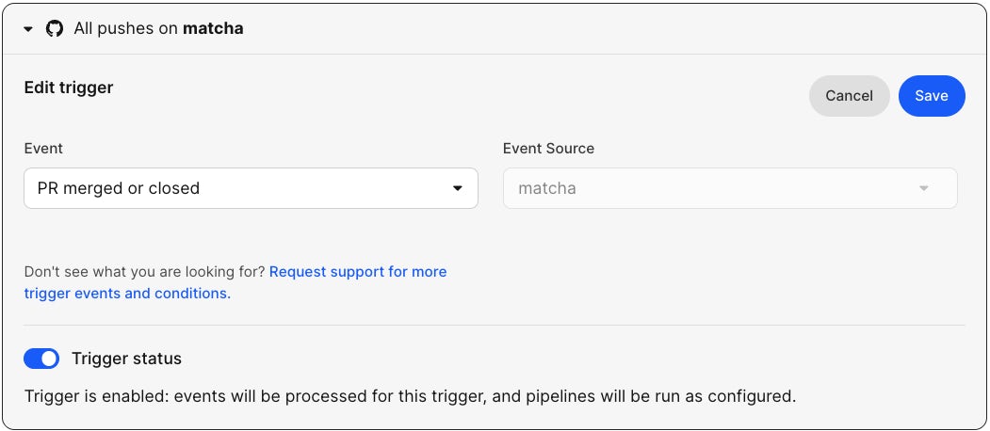The width and height of the screenshot is (990, 431).
Task: Save the trigger changes
Action: pos(931,96)
